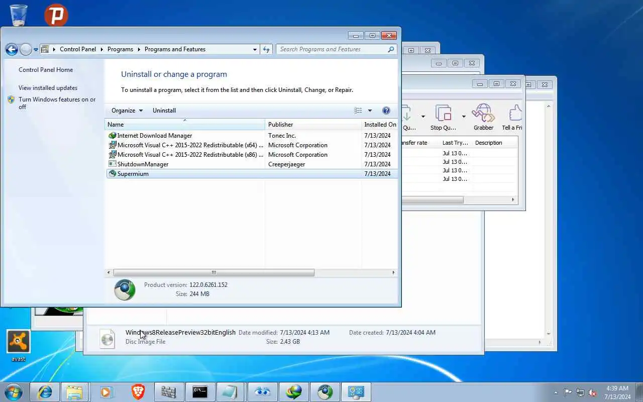Click the network icon in the system tray
Viewport: 643px width, 402px height.
580,392
